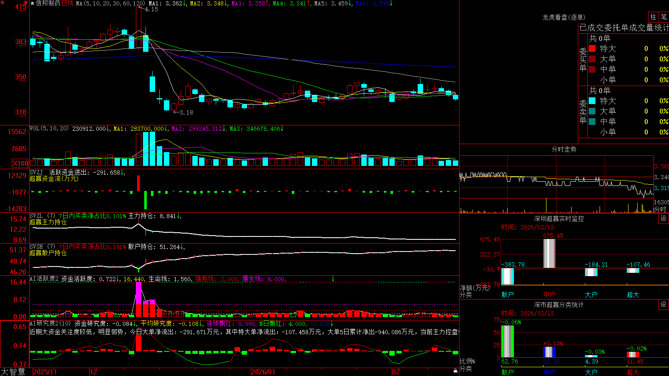Click the 2026/01 timeline date marker
The image size is (669, 376).
click(263, 372)
